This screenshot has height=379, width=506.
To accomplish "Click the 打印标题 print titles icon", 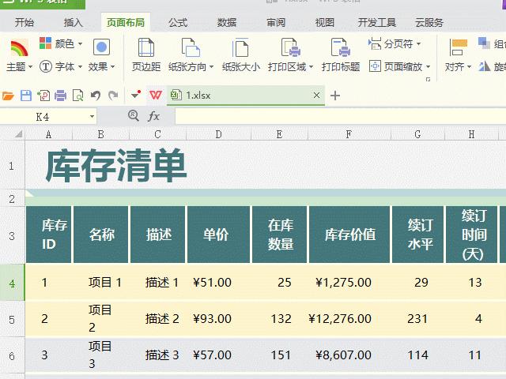I will tap(341, 47).
